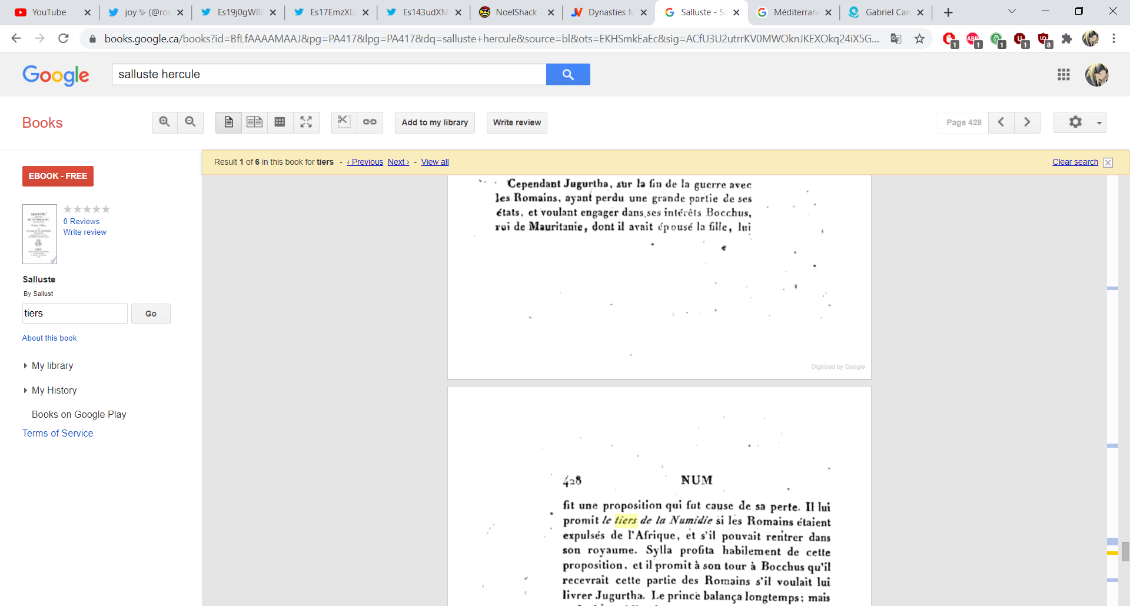Image resolution: width=1130 pixels, height=606 pixels.
Task: Select the clip scissors tool
Action: [344, 122]
